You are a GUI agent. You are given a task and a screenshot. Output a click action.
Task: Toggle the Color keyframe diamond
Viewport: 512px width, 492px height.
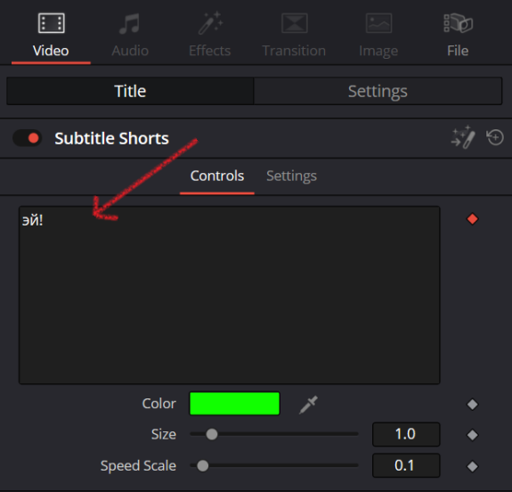(472, 405)
